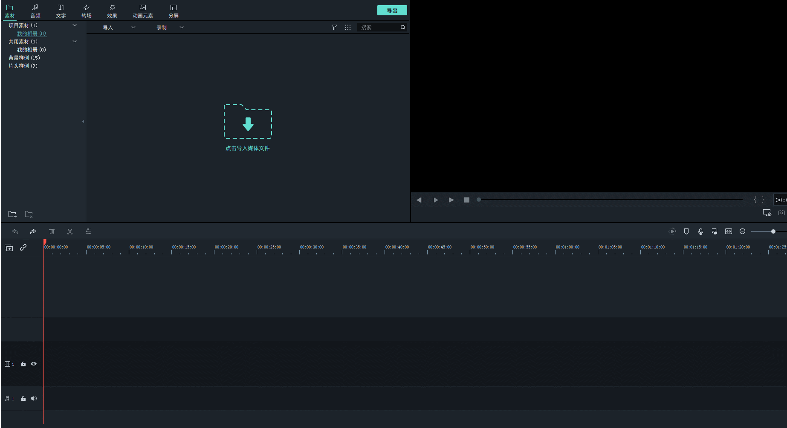The height and width of the screenshot is (428, 787).
Task: Undo the last timeline action
Action: 15,231
